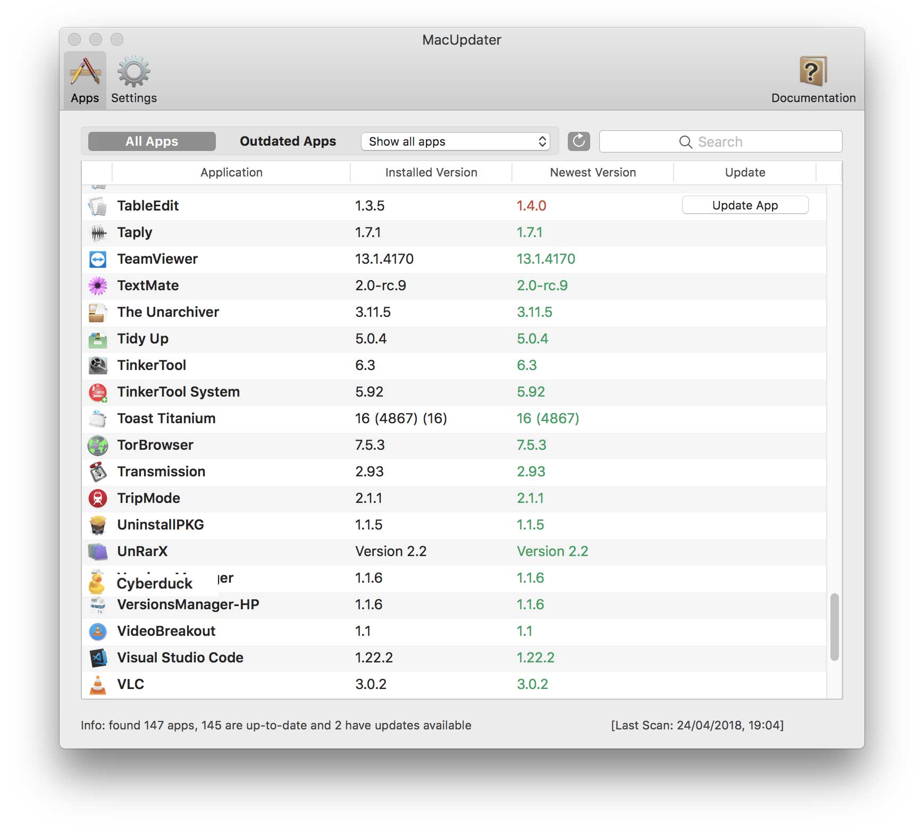
Task: Click the vertical scrollbar thumb of the app list
Action: coord(834,627)
